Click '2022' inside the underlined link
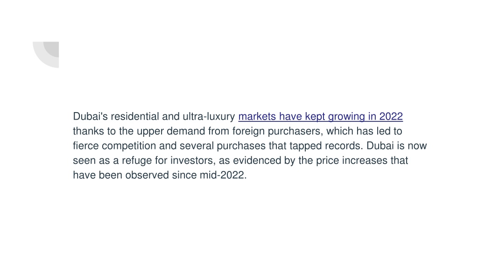Viewport: 478px width, 269px height. [391, 116]
